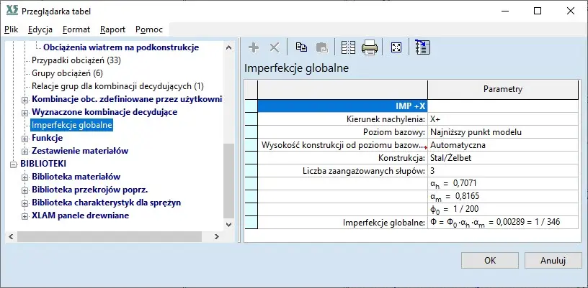Click the add row plus icon
The height and width of the screenshot is (288, 588).
[x=254, y=47]
